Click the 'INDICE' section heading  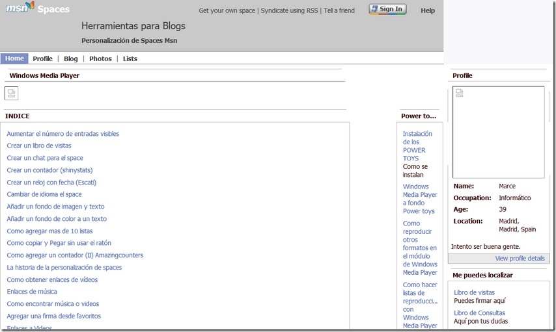[x=18, y=116]
